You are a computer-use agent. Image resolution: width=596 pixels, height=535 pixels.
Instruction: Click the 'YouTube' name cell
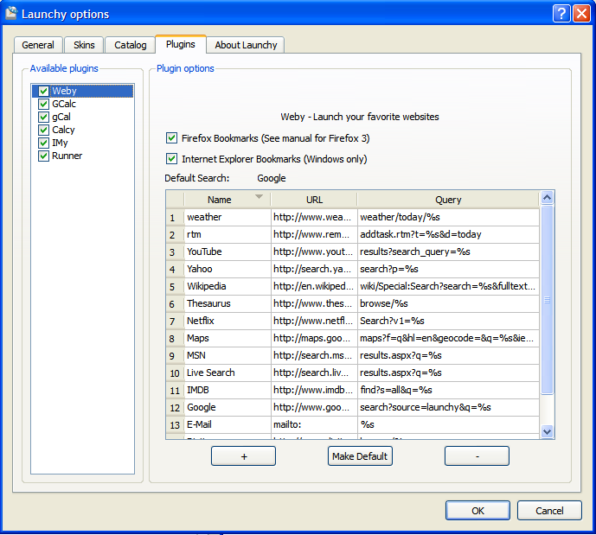coord(228,252)
